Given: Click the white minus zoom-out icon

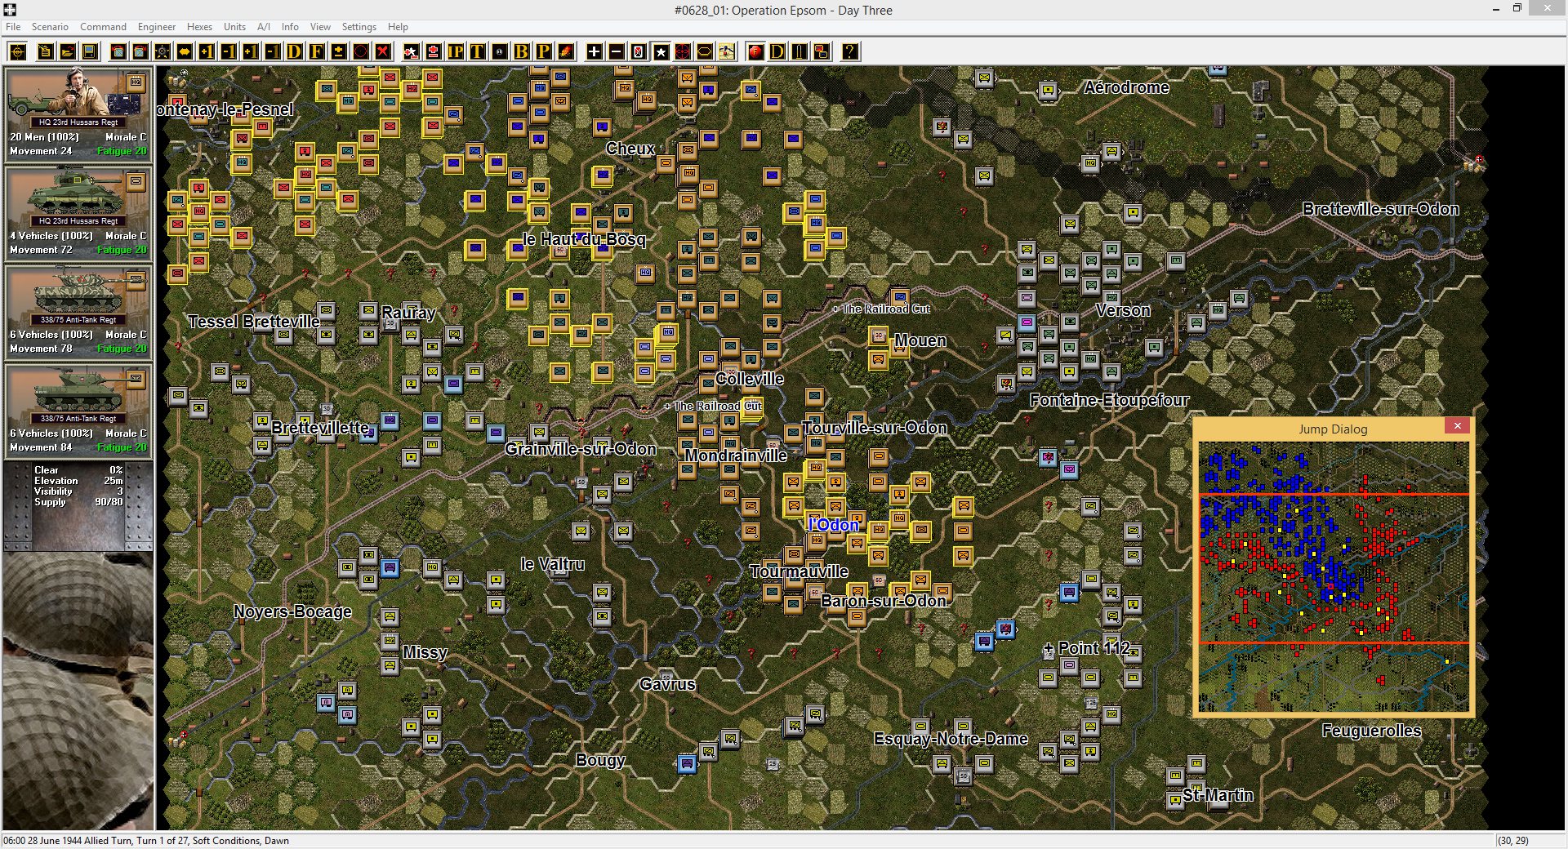Looking at the screenshot, I should (x=617, y=52).
